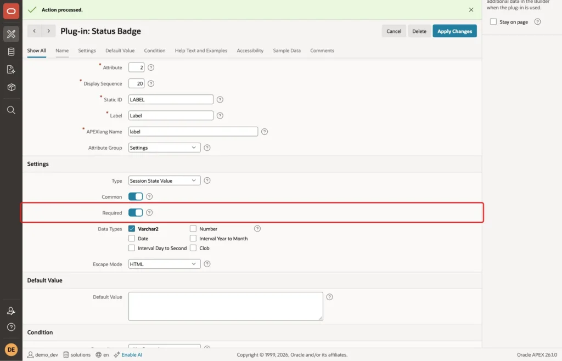This screenshot has height=361, width=562.
Task: Switch to Name tab
Action: pos(62,50)
